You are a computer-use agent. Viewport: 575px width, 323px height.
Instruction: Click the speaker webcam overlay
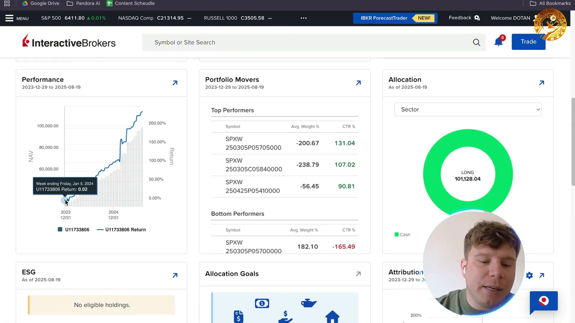[x=474, y=264]
